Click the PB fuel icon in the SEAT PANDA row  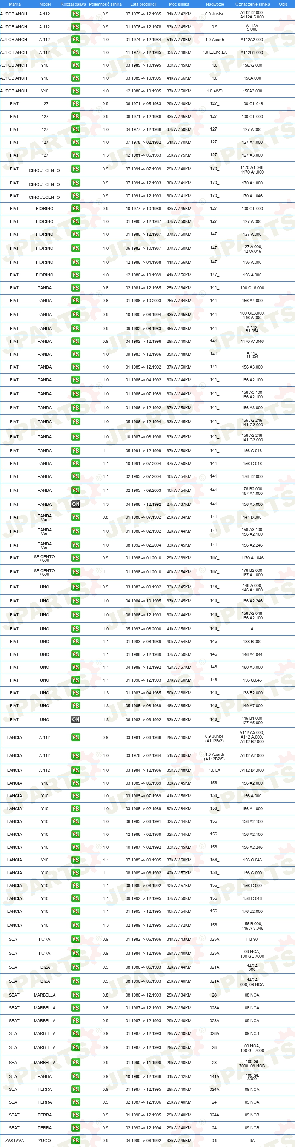76,1076
